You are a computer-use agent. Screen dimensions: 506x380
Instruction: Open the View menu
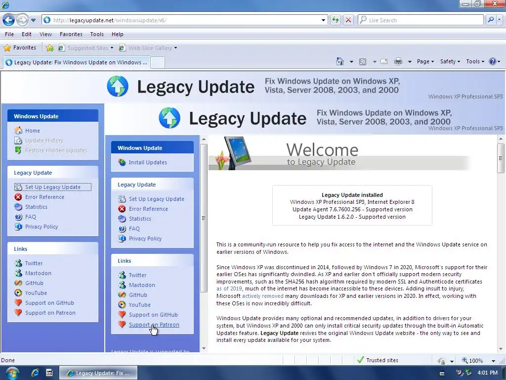(45, 34)
